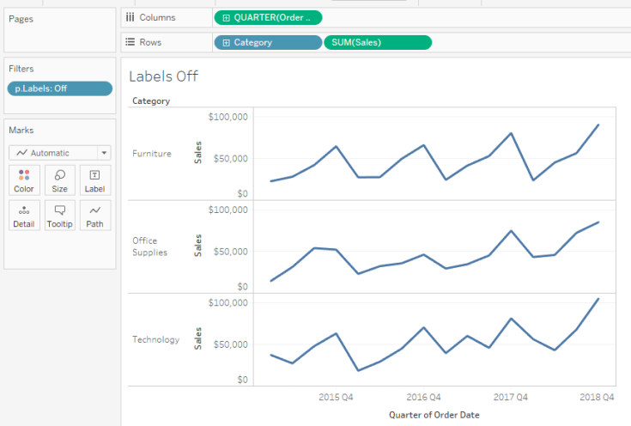
Task: Select the Furniture category row header
Action: click(x=152, y=154)
